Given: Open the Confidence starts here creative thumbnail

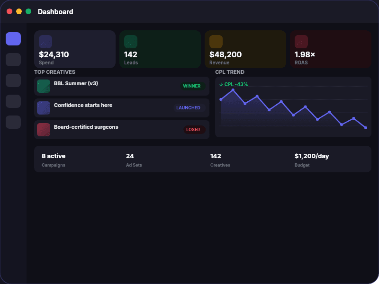Looking at the screenshot, I should [44, 108].
